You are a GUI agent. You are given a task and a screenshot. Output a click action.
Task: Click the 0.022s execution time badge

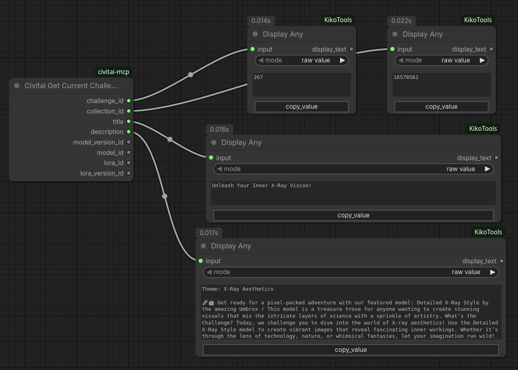(x=401, y=21)
